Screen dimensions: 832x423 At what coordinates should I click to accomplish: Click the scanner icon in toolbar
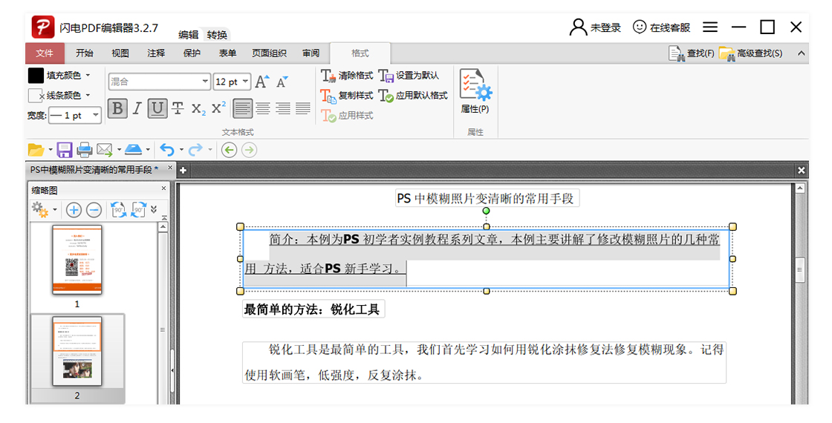pyautogui.click(x=133, y=150)
